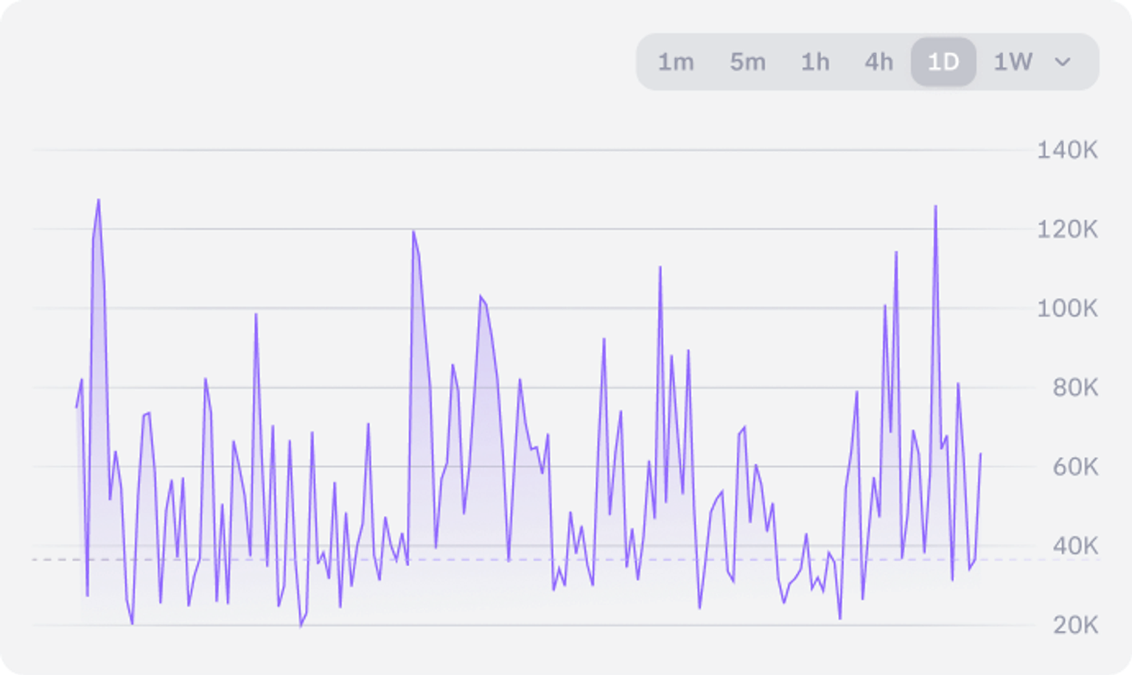1132x675 pixels.
Task: Click the highest spike near chart's right
Action: 935,207
